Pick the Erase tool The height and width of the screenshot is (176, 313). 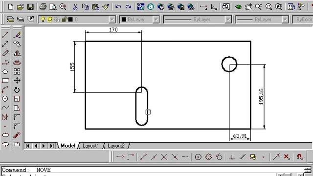click(x=17, y=35)
